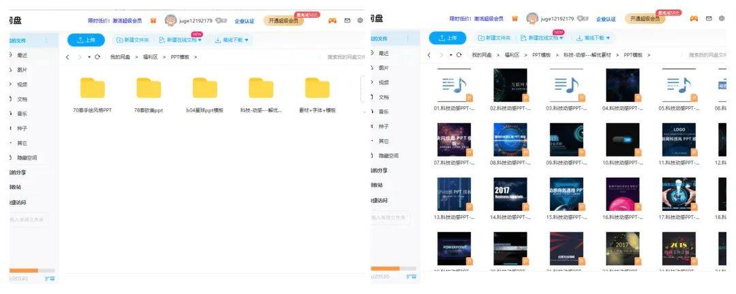Click the gift icon in left window header
This screenshot has width=736, height=294.
[153, 20]
